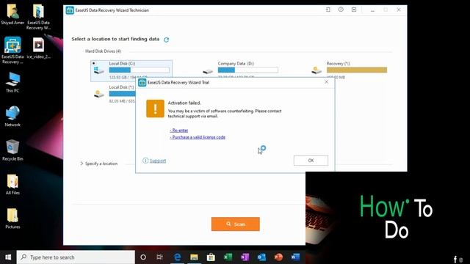Launch PowerPoint from the taskbar

pos(278,257)
